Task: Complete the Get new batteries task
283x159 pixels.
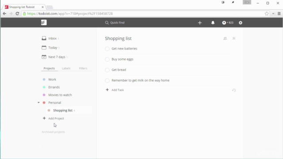Action: point(107,49)
